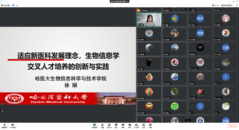Viewport: 239px width, 130px height.
Task: Toggle fullscreen mode icon at top-right
Action: (x=237, y=5)
